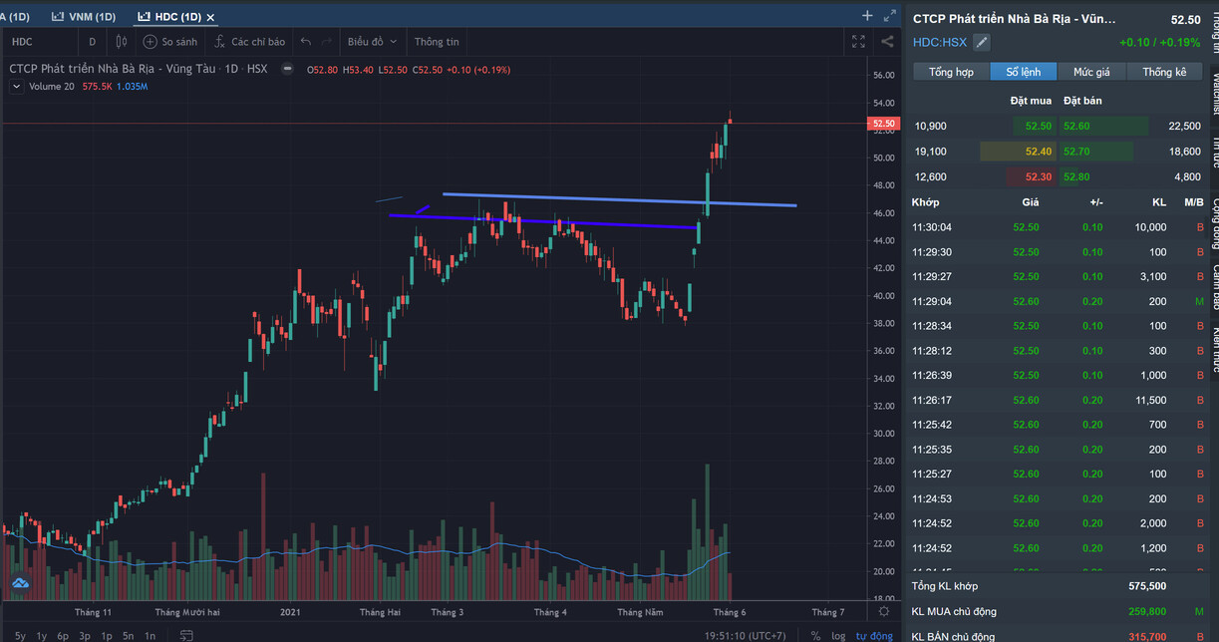This screenshot has height=642, width=1219.
Task: Click the go-to-date calendar icon
Action: (x=186, y=635)
